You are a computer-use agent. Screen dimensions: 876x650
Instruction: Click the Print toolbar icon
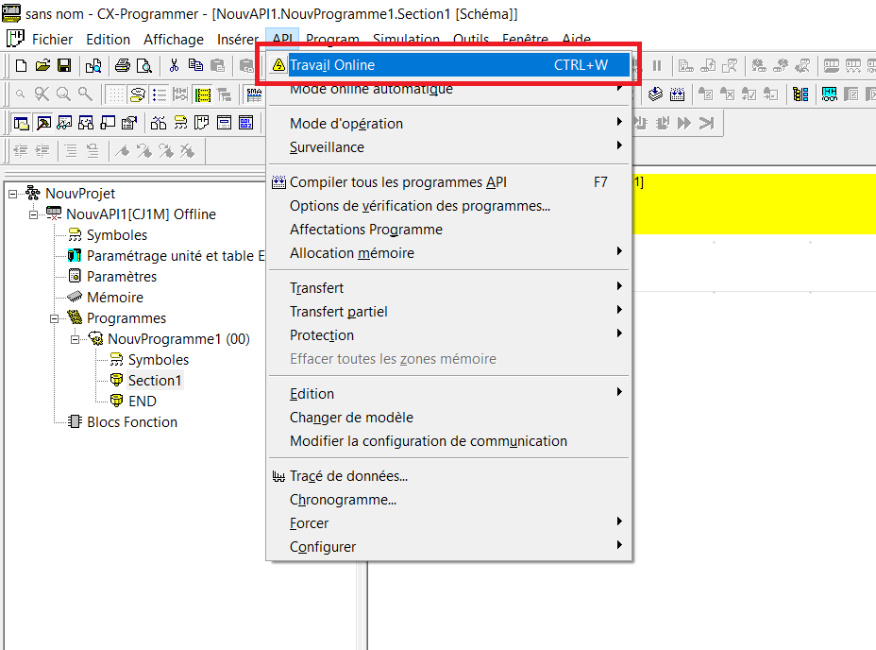pyautogui.click(x=122, y=65)
